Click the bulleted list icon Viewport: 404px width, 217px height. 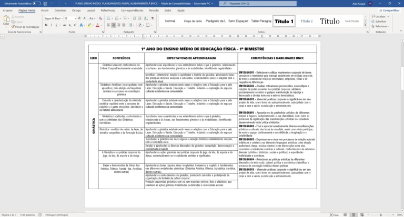[x=108, y=18]
